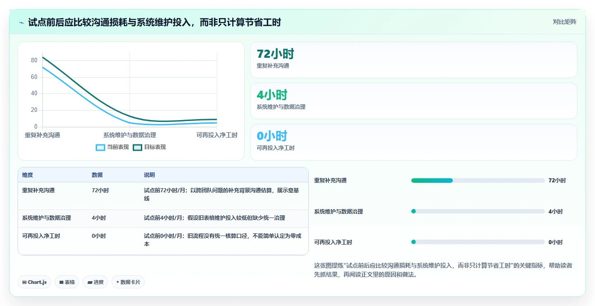Image resolution: width=595 pixels, height=306 pixels.
Task: Click the 72小时 value beside progress bar
Action: click(x=557, y=181)
